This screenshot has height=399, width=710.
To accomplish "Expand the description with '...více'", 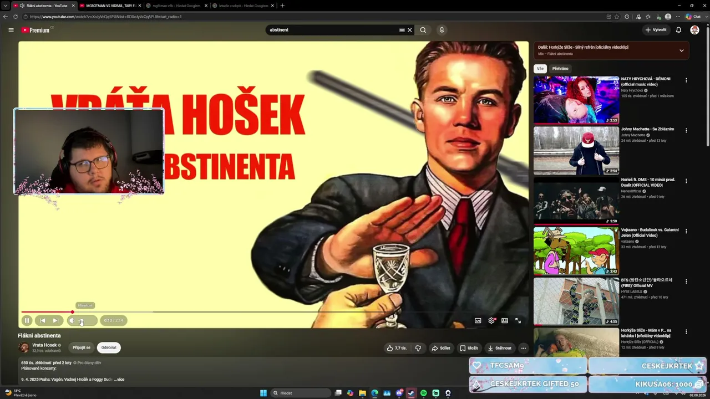I will pyautogui.click(x=119, y=380).
